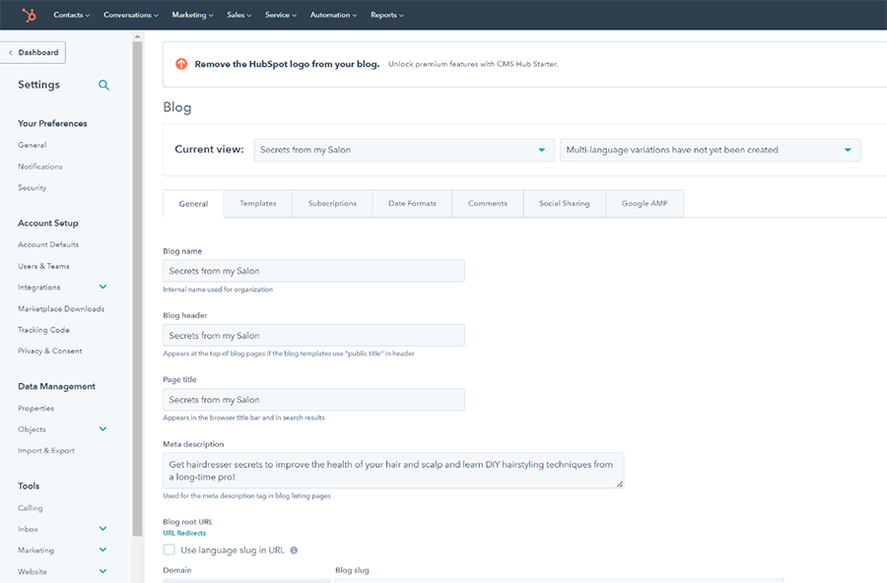Open General preferences in sidebar
Image resolution: width=887 pixels, height=583 pixels.
coord(32,145)
